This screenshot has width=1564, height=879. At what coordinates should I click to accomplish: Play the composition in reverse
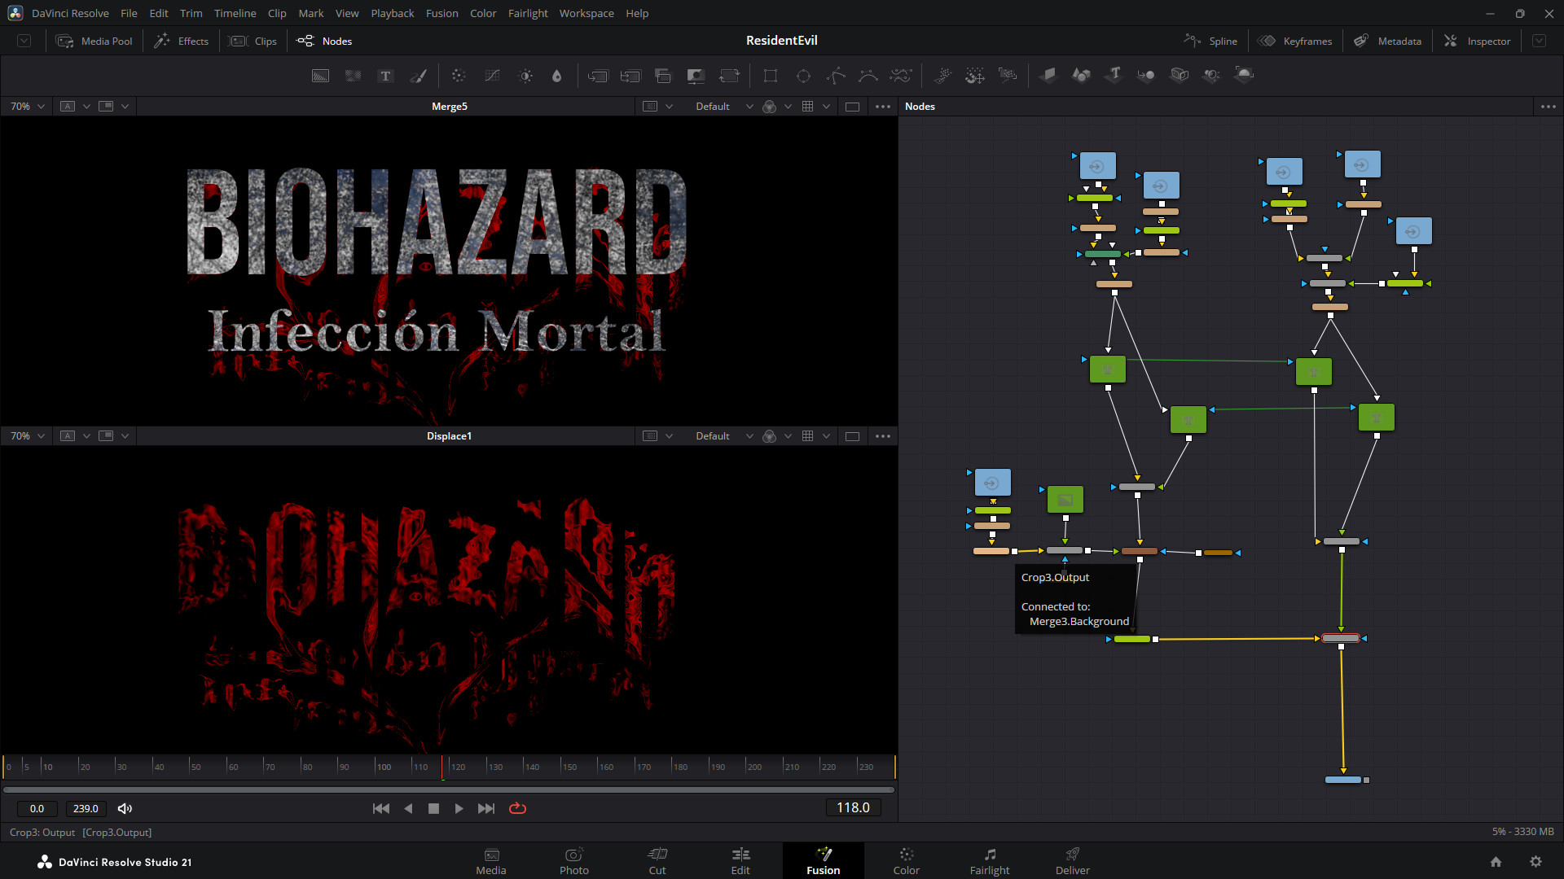tap(408, 808)
